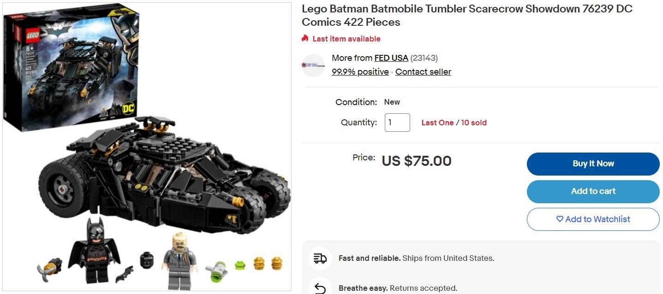The image size is (663, 294).
Task: Click the listing title text
Action: pyautogui.click(x=466, y=15)
